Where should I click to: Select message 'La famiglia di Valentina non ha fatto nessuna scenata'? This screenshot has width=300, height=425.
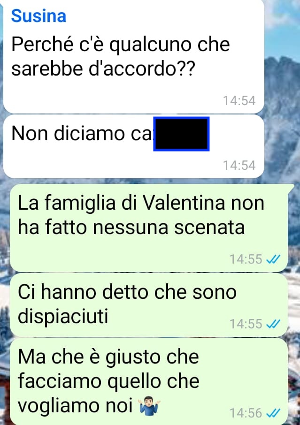coord(149,228)
